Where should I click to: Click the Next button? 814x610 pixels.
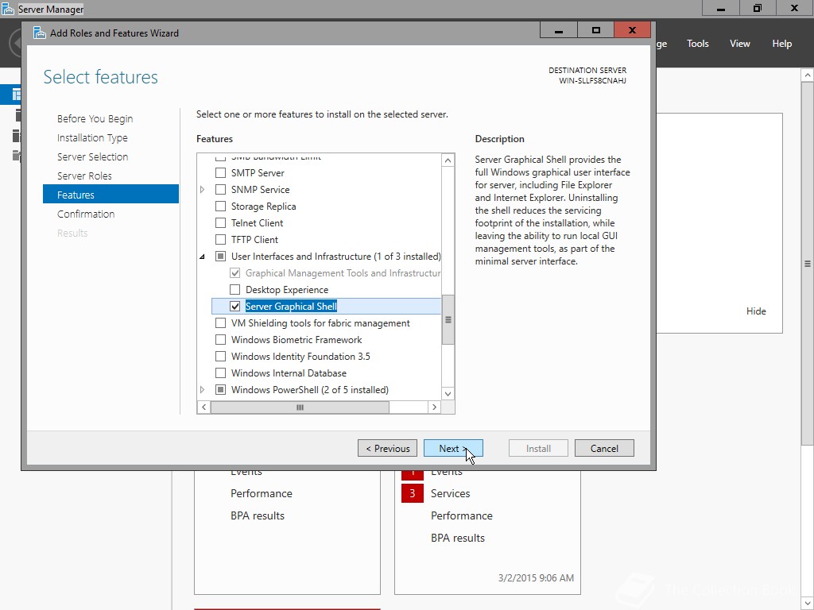coord(453,448)
